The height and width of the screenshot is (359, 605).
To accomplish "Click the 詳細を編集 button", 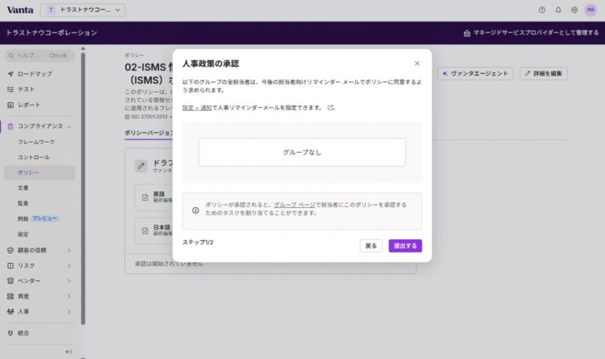I will 544,74.
